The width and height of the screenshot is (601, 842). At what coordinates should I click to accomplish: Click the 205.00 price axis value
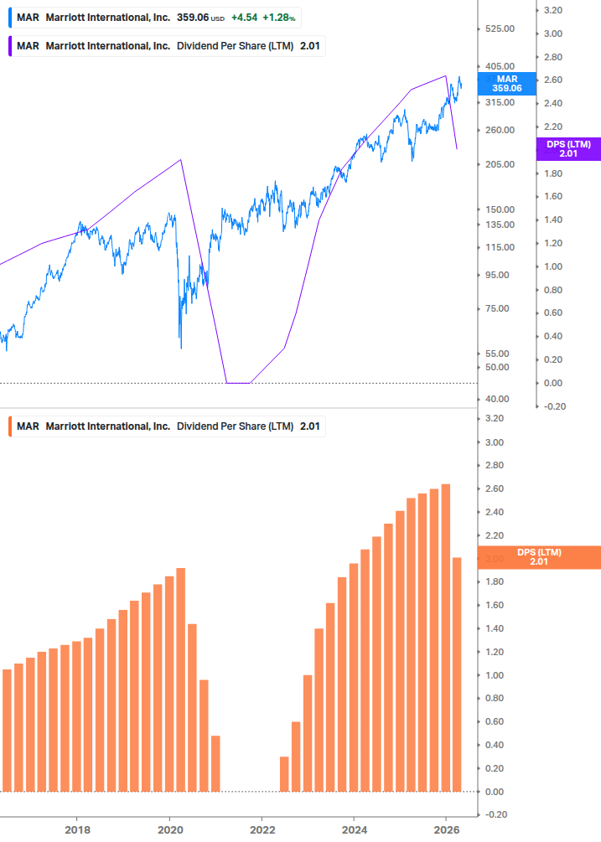500,164
